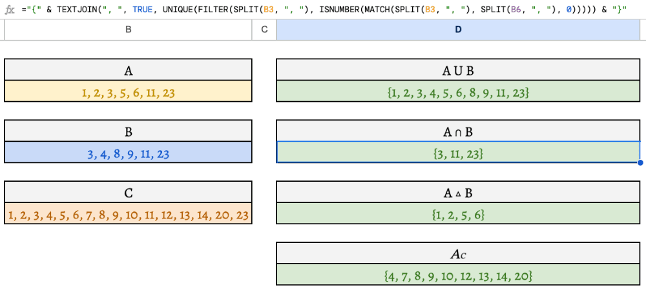Select blue cell with 3, 4, 8, 9, 11, 23
This screenshot has height=290, width=646.
click(128, 153)
